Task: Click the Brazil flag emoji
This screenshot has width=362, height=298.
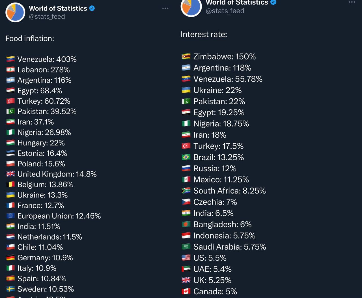Action: (186, 157)
